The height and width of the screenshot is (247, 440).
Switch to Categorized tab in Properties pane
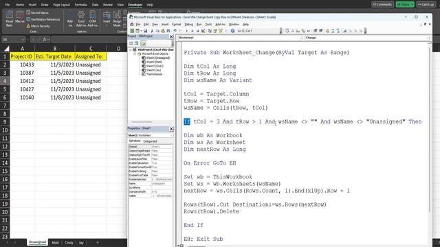click(x=150, y=141)
